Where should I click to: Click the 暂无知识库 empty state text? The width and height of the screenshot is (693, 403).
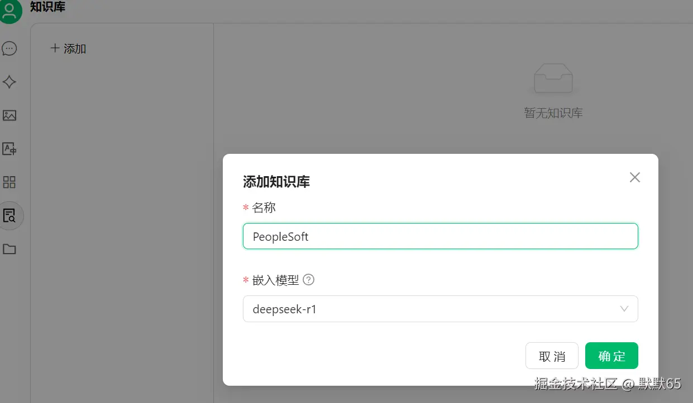coord(553,113)
